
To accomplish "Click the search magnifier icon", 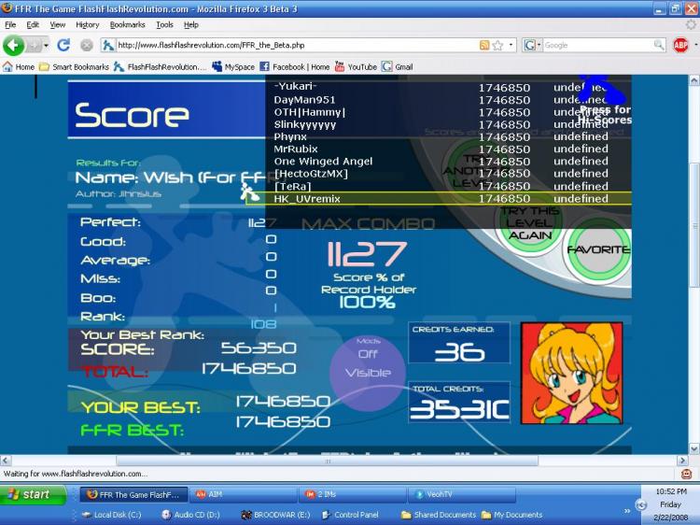I will click(x=659, y=45).
